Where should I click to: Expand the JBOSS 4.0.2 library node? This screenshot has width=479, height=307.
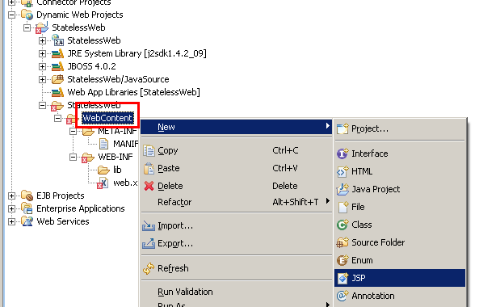point(42,66)
